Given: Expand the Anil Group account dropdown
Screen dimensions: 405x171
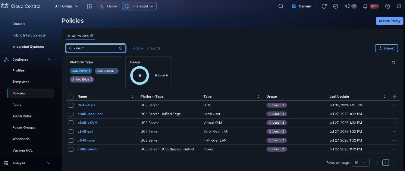Looking at the screenshot, I should 67,6.
